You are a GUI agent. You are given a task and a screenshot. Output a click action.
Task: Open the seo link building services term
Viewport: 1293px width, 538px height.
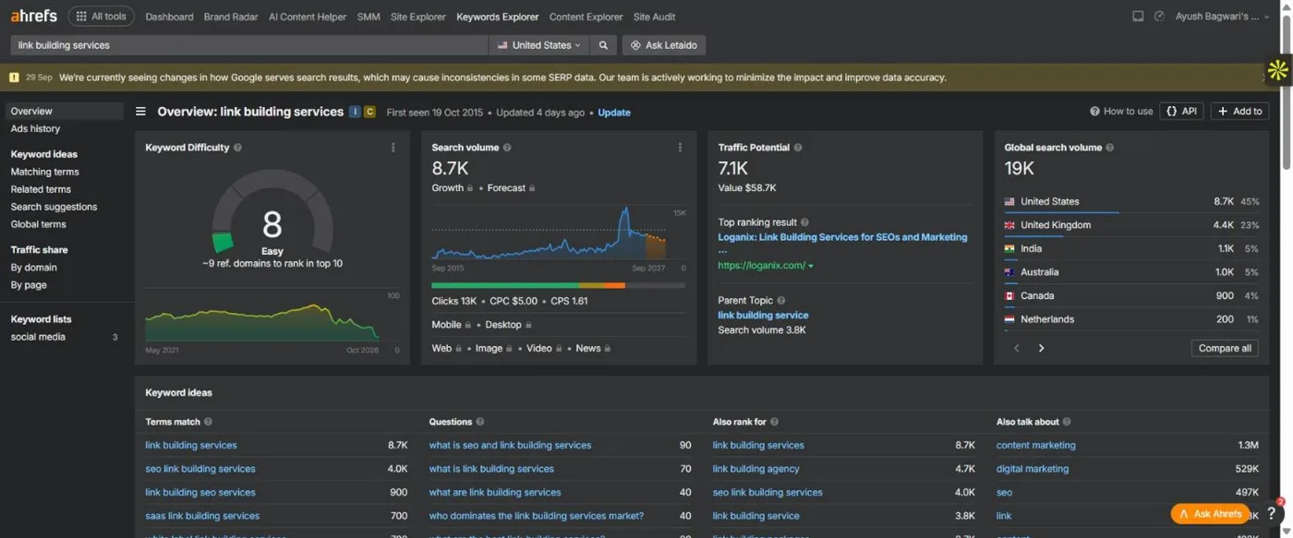pyautogui.click(x=200, y=469)
